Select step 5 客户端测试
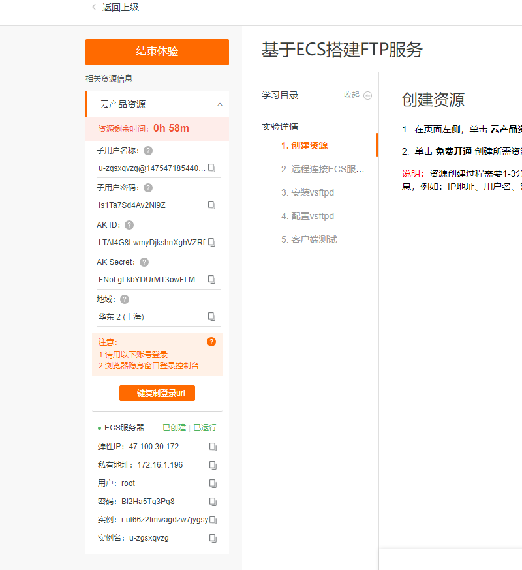The image size is (522, 570). [x=294, y=239]
